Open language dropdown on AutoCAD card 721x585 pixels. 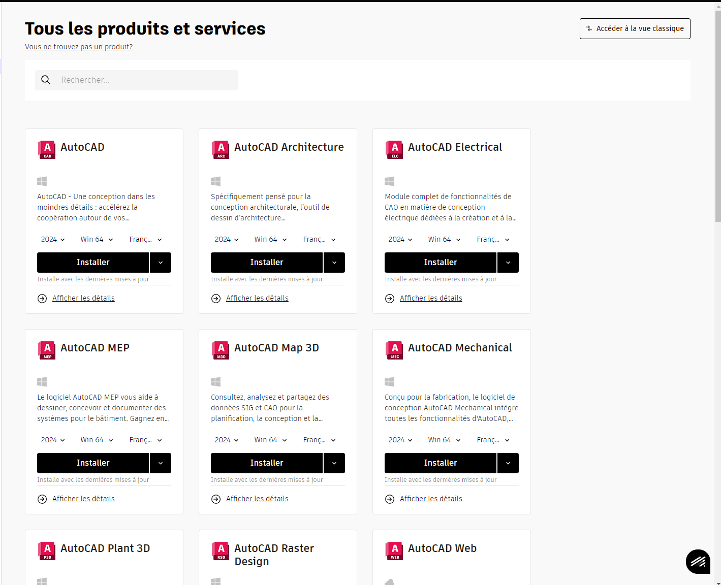[x=145, y=239]
